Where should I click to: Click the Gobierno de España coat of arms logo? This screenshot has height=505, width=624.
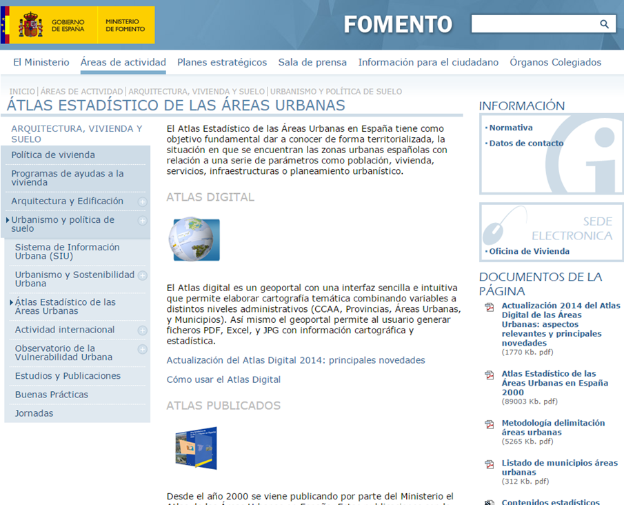30,25
